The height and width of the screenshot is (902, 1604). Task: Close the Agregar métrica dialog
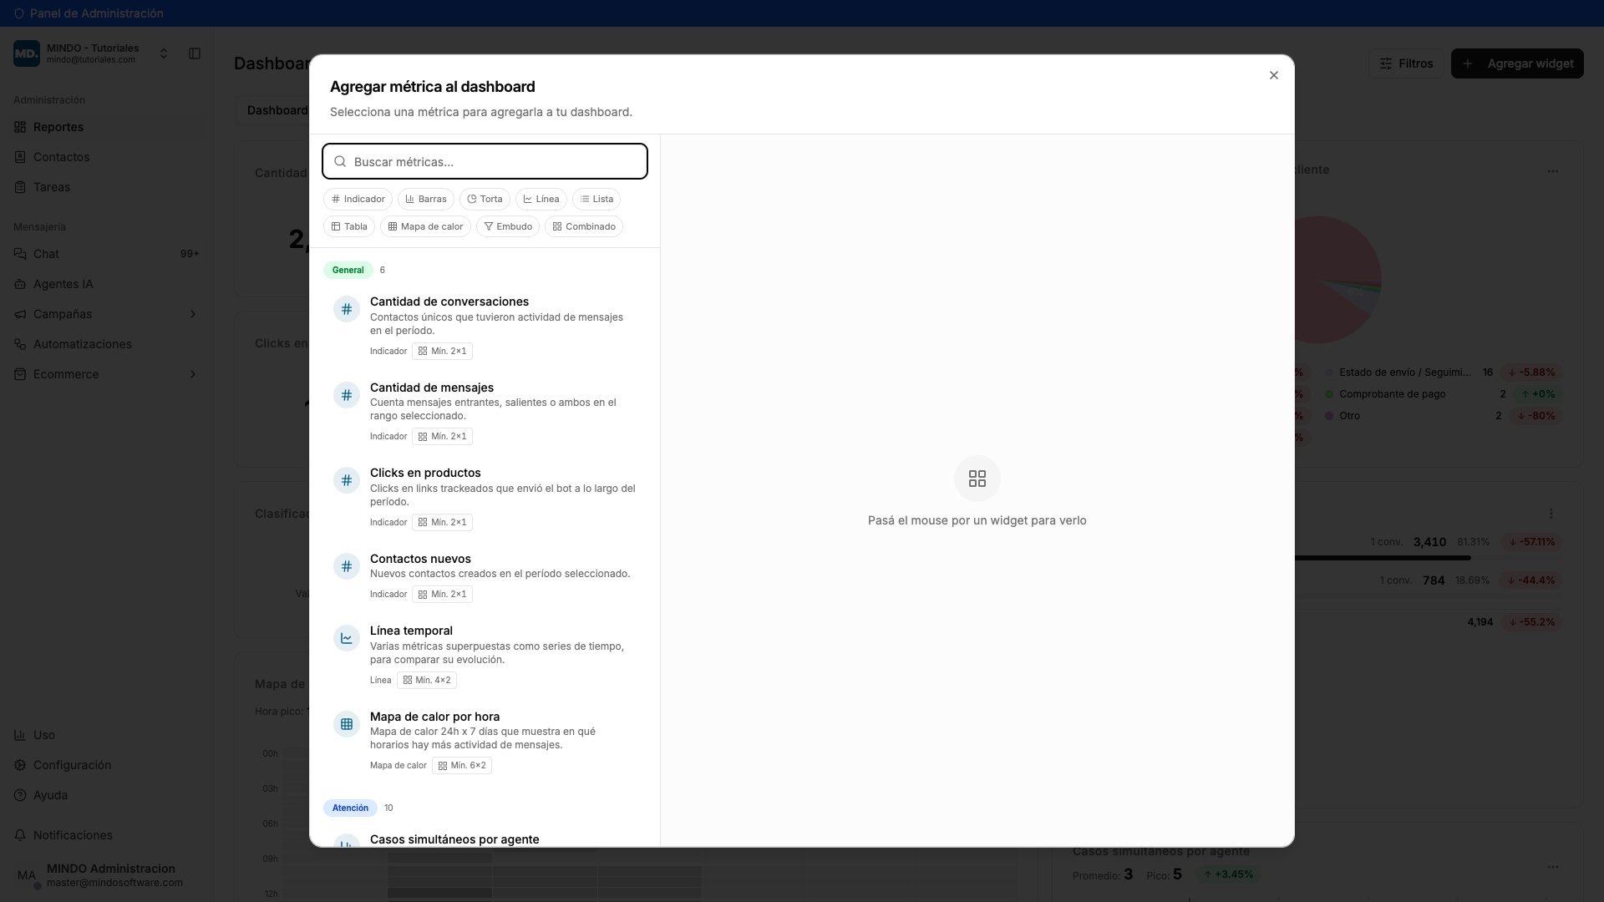1273,75
